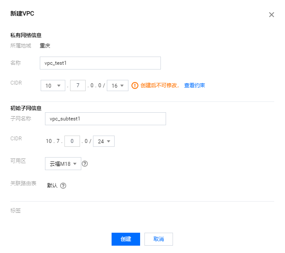Expand the 可用区 dropdown showing 云福M18
This screenshot has height=253, width=285.
pos(63,164)
